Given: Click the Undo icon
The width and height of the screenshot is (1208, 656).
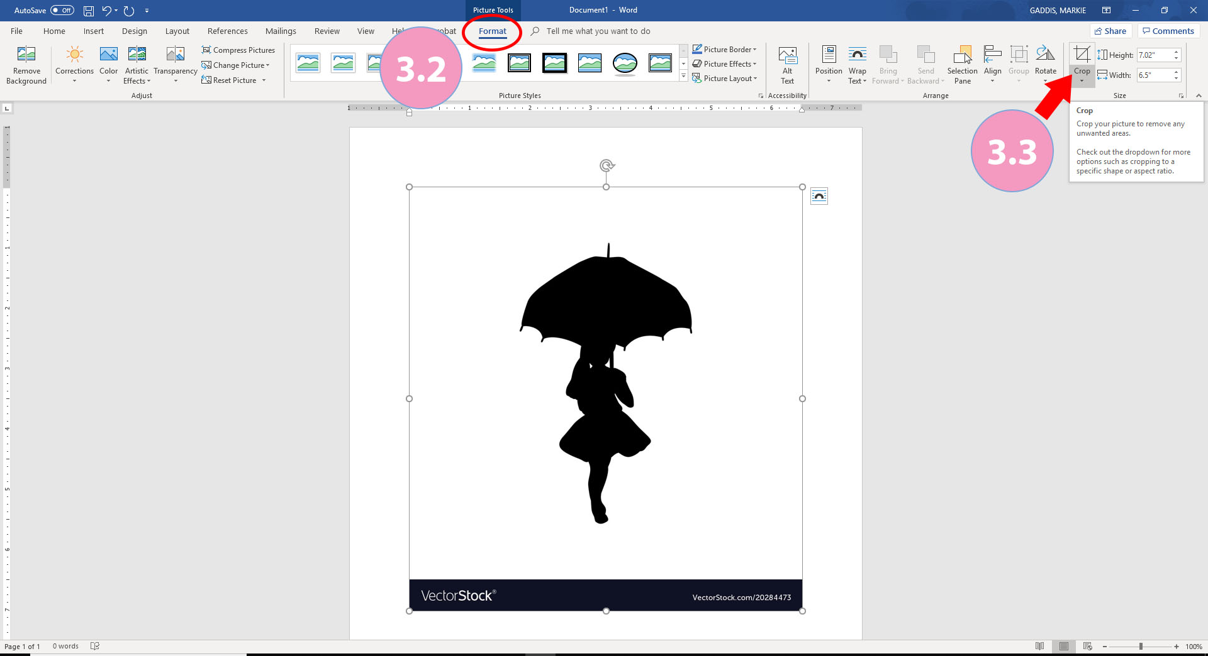Looking at the screenshot, I should [x=106, y=11].
